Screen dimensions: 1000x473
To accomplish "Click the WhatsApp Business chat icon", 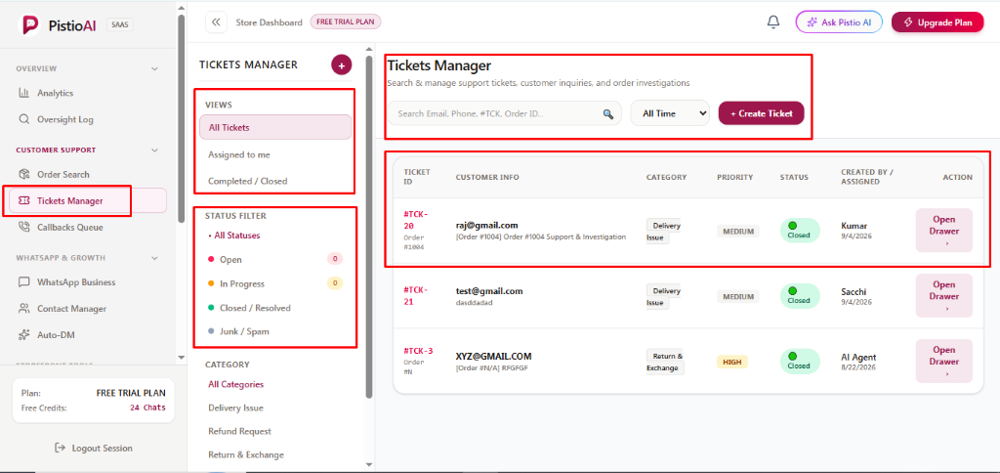I will (x=24, y=282).
